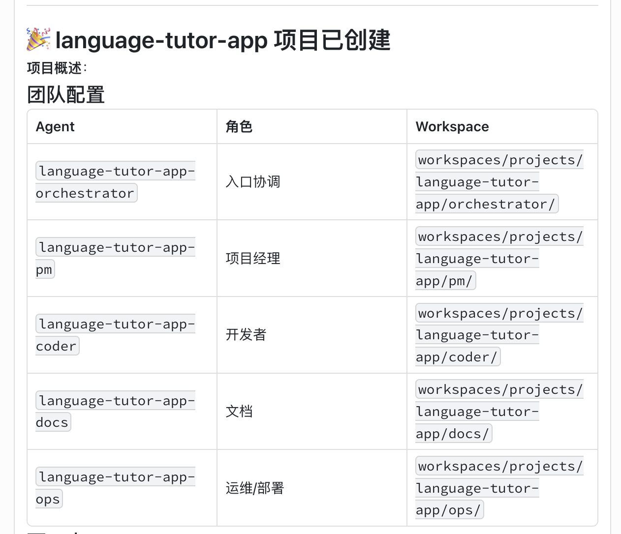Image resolution: width=621 pixels, height=534 pixels.
Task: Select the language-tutor-app-orchestrator agent code
Action: coord(115,182)
